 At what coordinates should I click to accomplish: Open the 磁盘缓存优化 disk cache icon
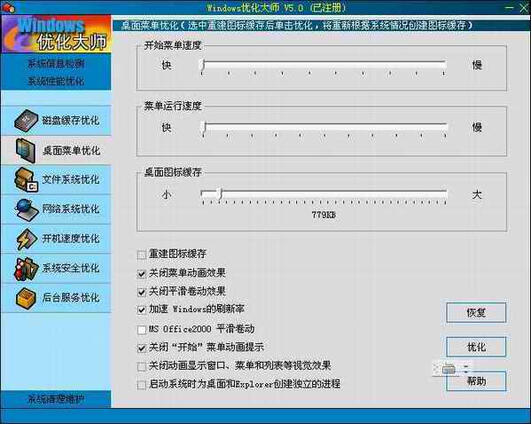coord(26,121)
